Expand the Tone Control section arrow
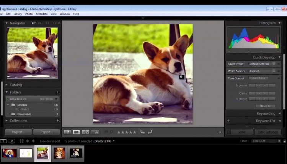The width and height of the screenshot is (287, 164). tap(279, 78)
